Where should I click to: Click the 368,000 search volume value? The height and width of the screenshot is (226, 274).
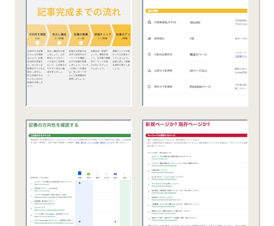pyautogui.click(x=195, y=23)
